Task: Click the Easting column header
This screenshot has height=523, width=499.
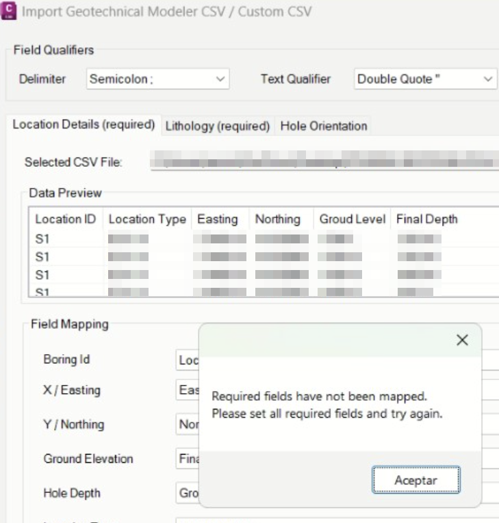Action: (x=218, y=219)
